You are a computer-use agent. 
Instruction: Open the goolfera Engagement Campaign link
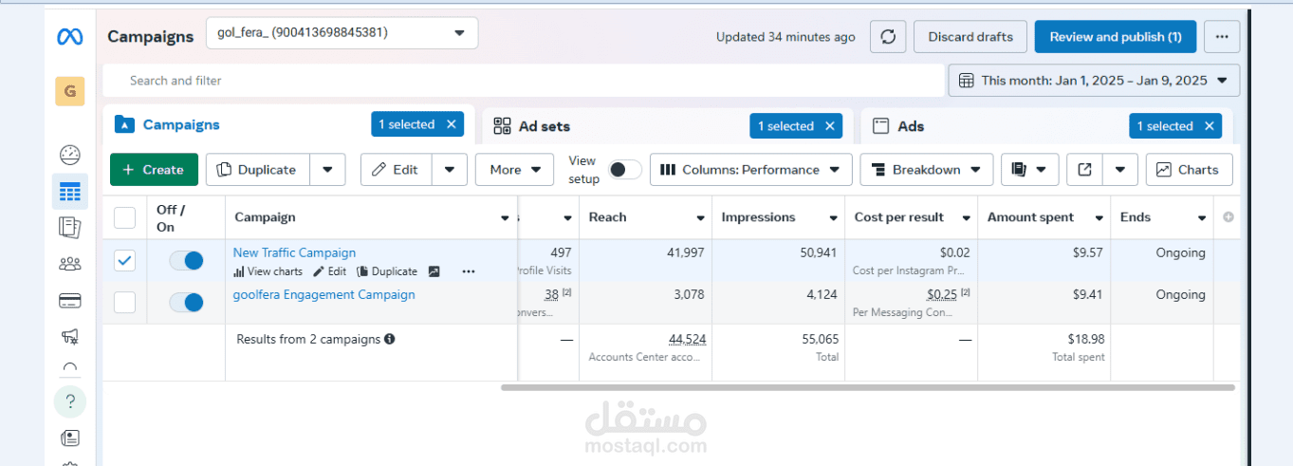click(324, 294)
